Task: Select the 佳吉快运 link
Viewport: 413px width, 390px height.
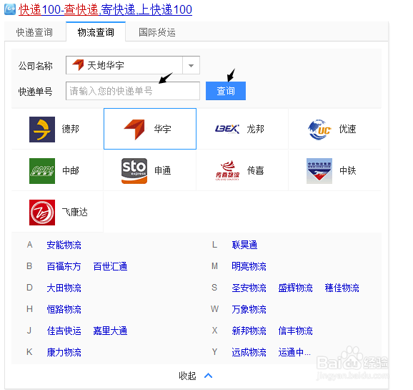Action: click(x=64, y=331)
